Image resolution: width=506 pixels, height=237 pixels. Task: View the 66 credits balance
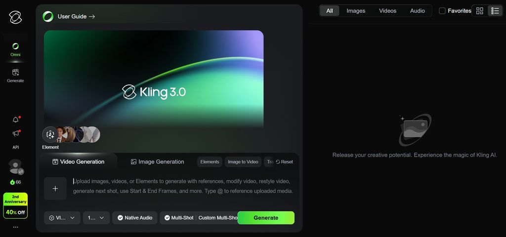(15, 182)
